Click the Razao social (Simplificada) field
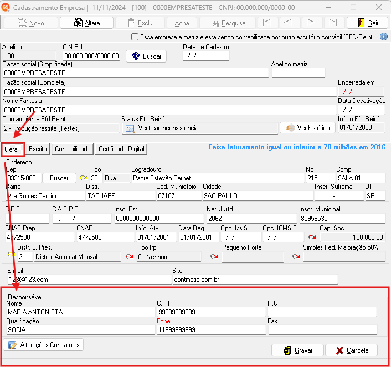The image size is (391, 367). 135,73
